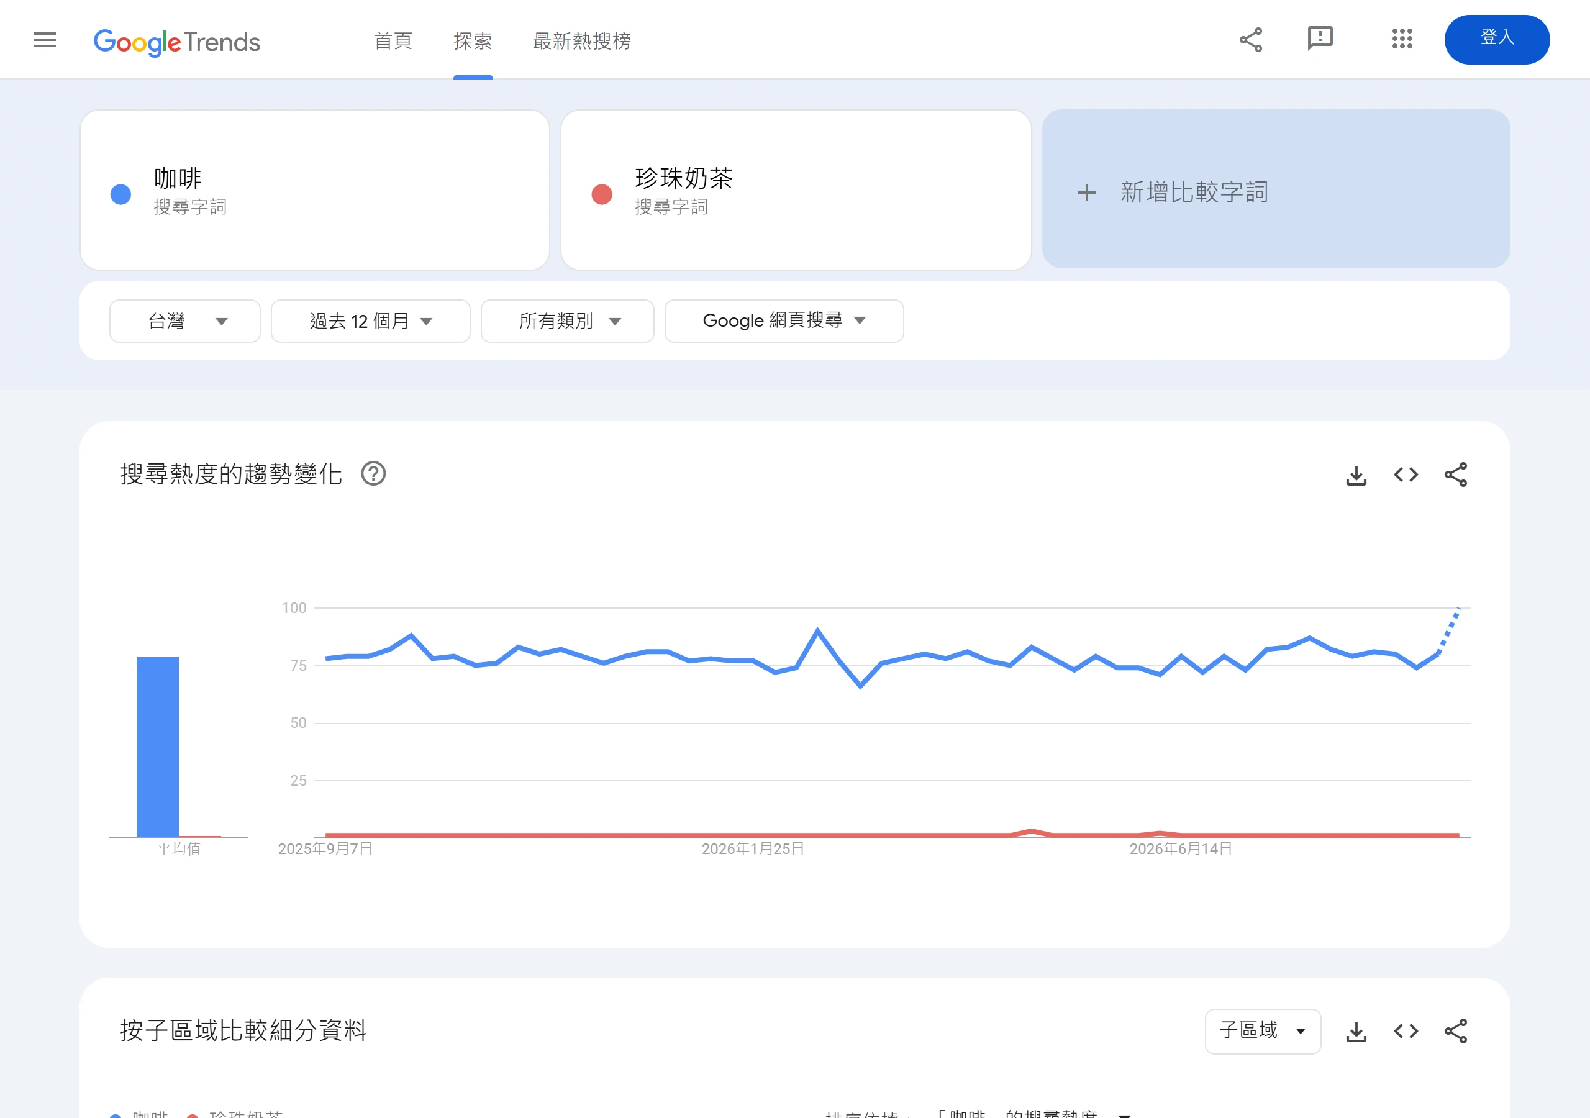
Task: Embed the 按子區域比較細分資料 section
Action: click(x=1406, y=1032)
